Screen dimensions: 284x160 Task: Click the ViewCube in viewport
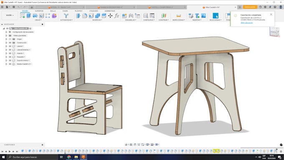pyautogui.click(x=274, y=32)
